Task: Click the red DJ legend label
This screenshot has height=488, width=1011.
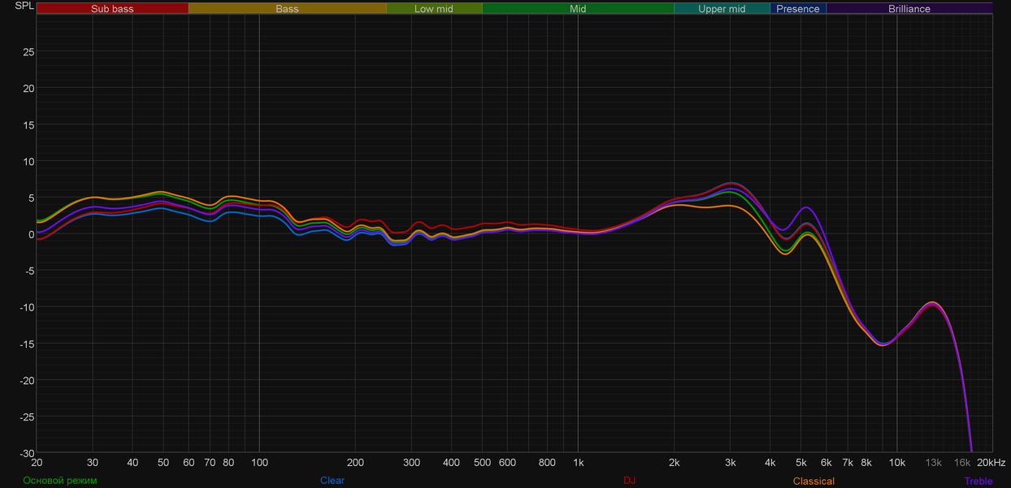Action: point(629,481)
